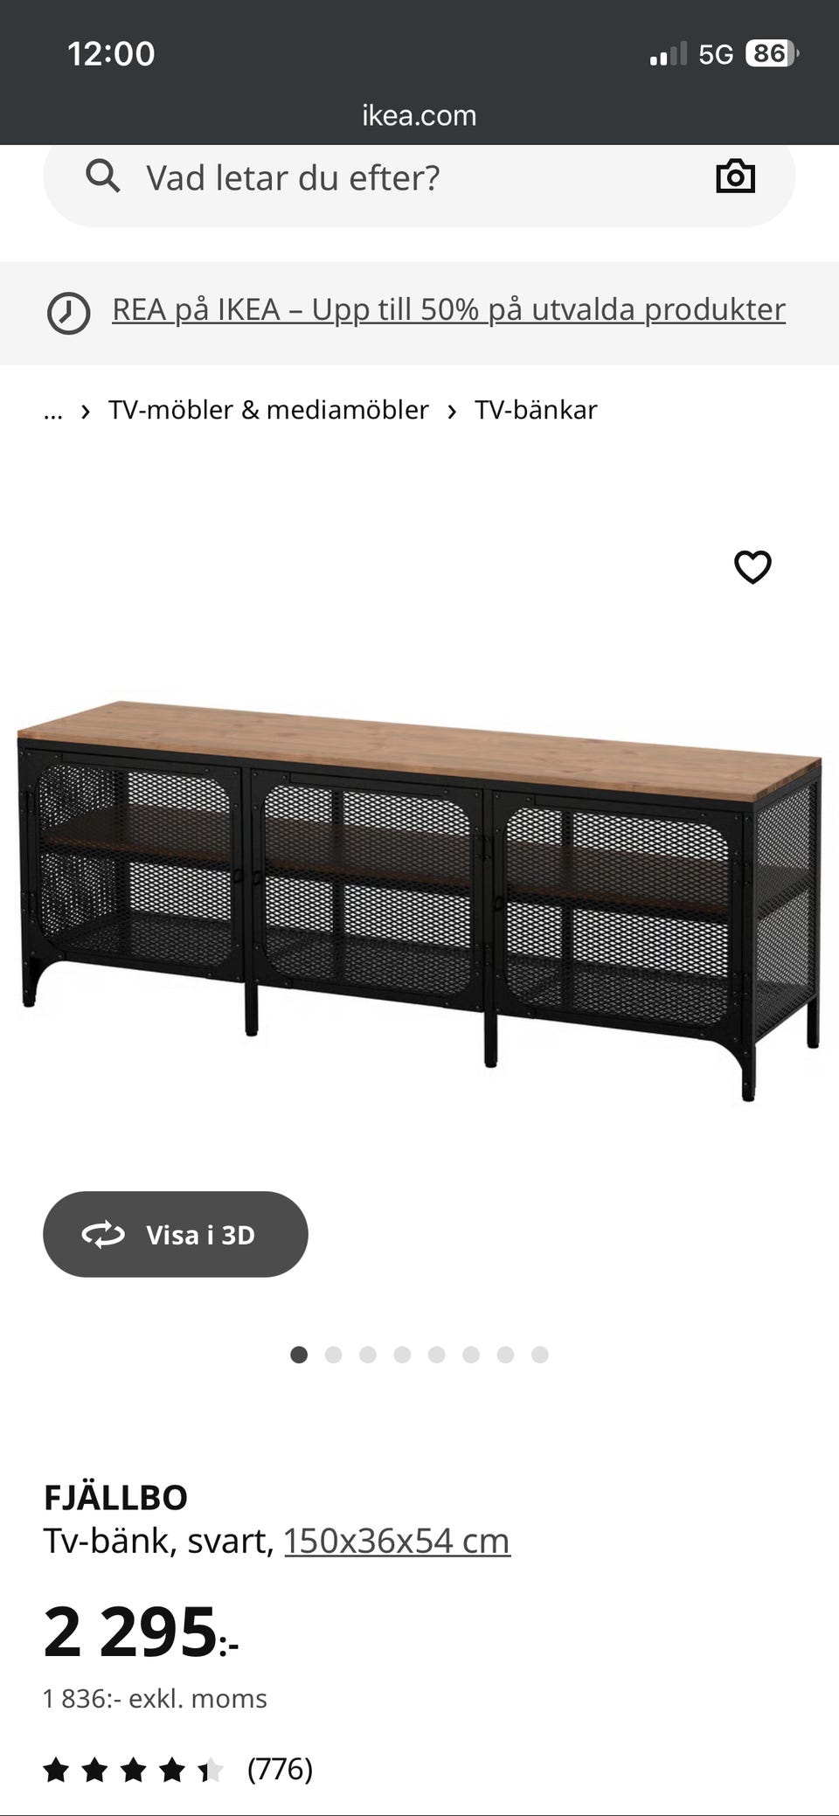Click the Vad letar du efter search field

pos(419,177)
